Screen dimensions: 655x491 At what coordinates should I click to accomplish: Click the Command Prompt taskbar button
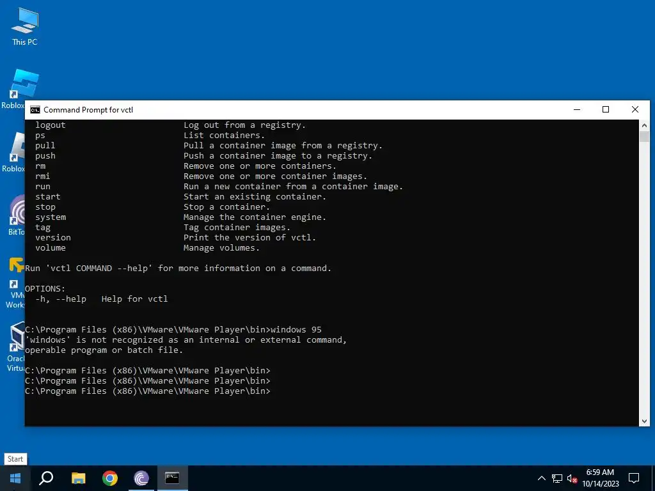(172, 478)
